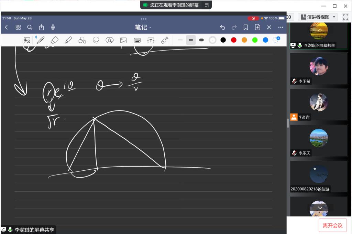Select the Shapes tool
Image resolution: width=352 pixels, height=234 pixels.
coord(82,40)
